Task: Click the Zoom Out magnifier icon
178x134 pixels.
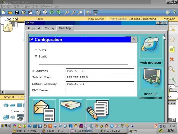Action: [x=80, y=13]
